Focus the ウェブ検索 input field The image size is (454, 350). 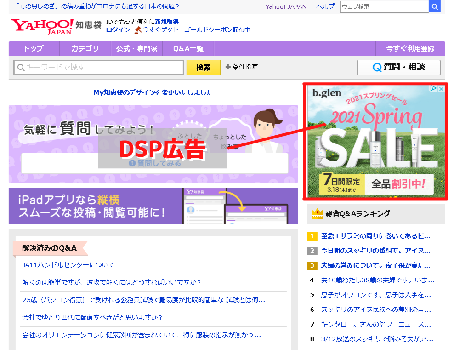point(385,6)
